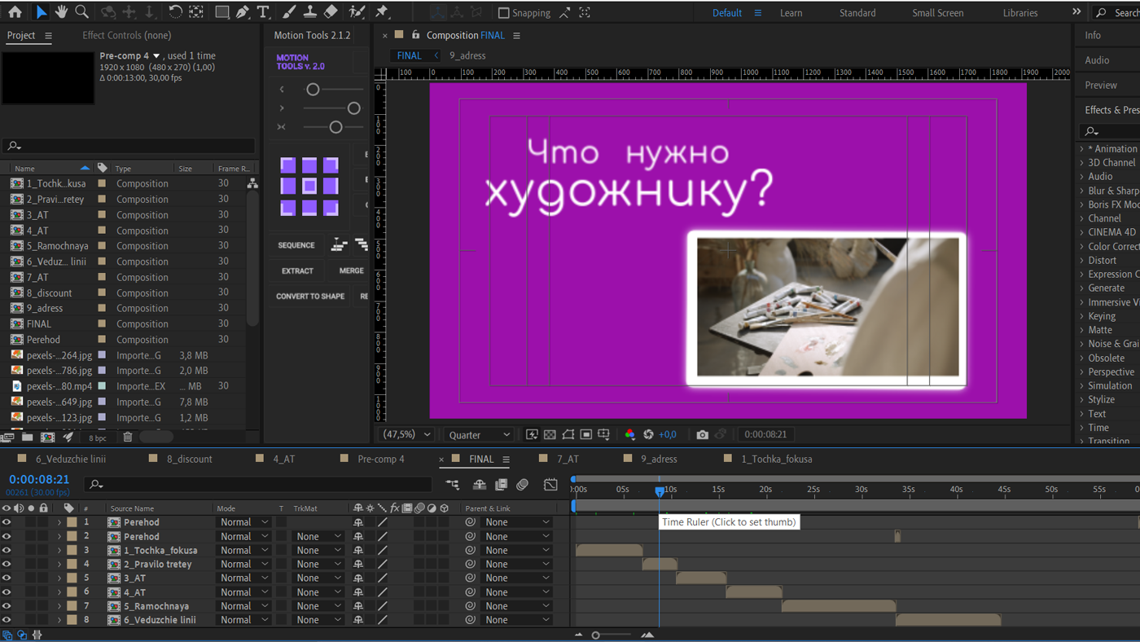Take a snapshot with camera icon
1140x642 pixels.
pos(702,435)
